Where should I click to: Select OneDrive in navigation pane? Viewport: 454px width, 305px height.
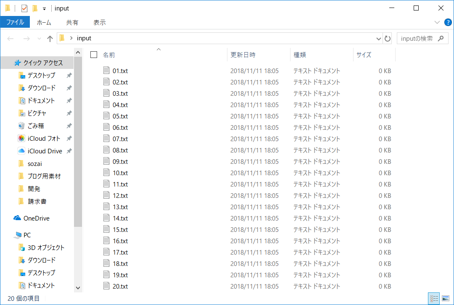pos(36,218)
